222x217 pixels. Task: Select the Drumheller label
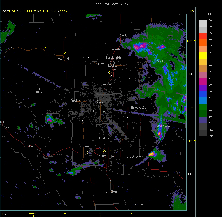point(164,126)
